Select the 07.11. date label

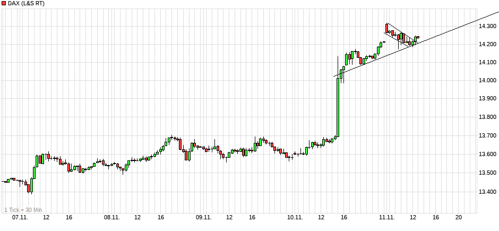point(20,218)
